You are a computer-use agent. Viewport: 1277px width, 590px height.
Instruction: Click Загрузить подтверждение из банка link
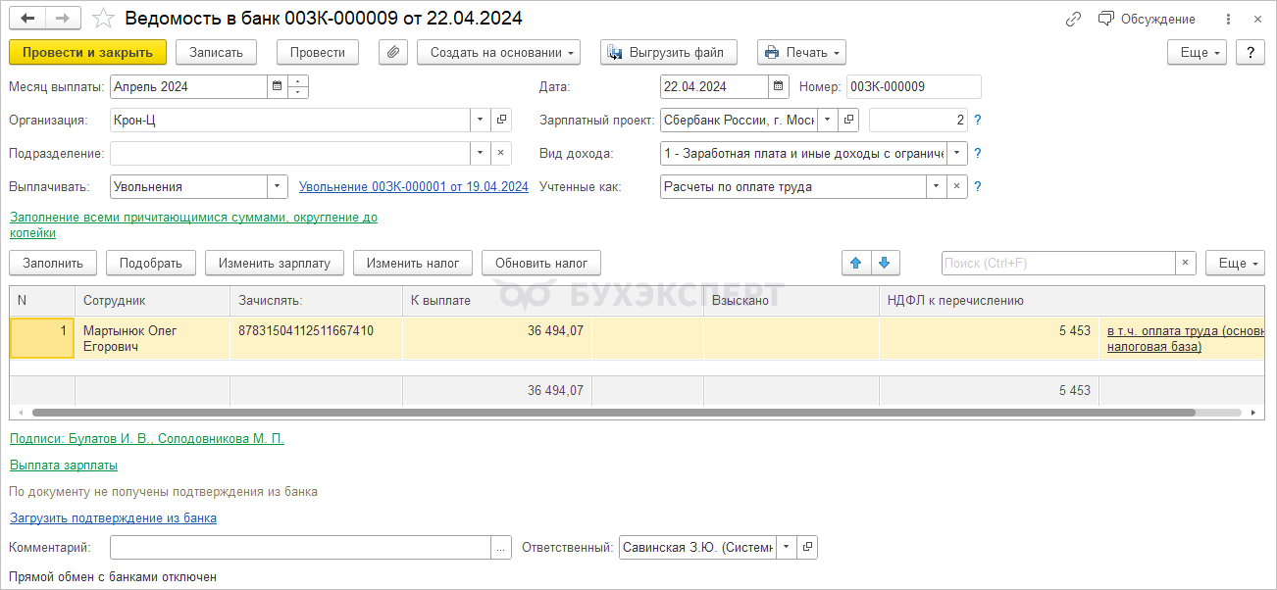tap(113, 517)
